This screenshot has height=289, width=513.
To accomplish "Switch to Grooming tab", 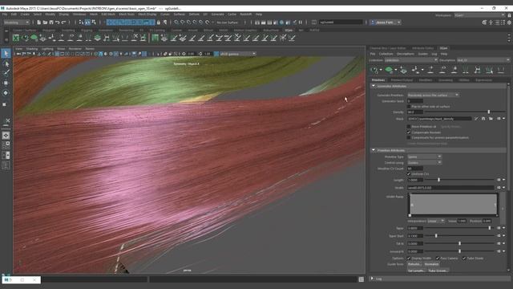I will click(446, 80).
